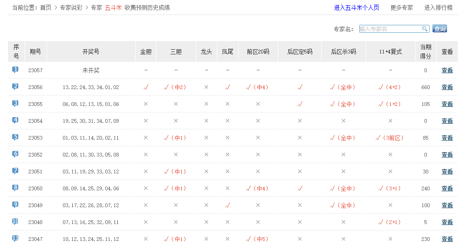Click the number 1 bubble icon for row 23057
This screenshot has width=463, height=247.
15,70
